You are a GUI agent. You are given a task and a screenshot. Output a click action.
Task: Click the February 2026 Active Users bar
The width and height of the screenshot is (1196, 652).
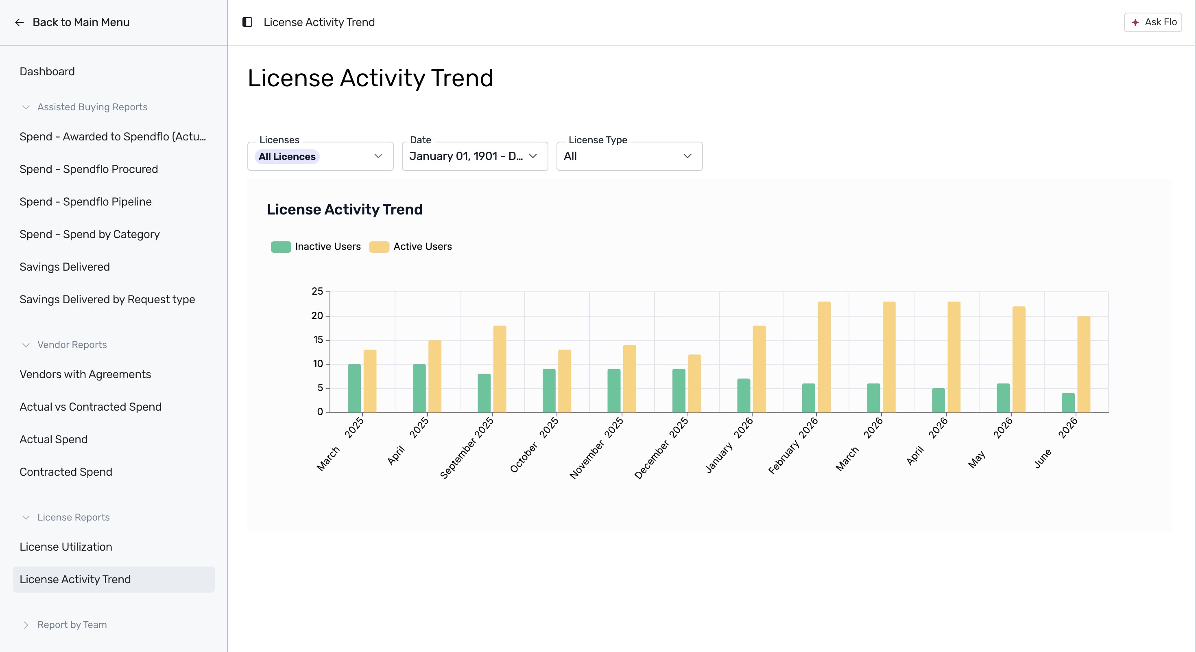(x=824, y=357)
